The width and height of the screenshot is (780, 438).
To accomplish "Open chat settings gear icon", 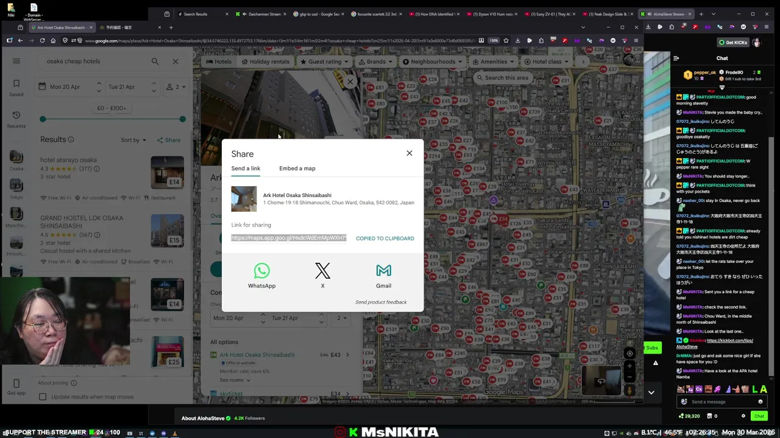I will (743, 416).
